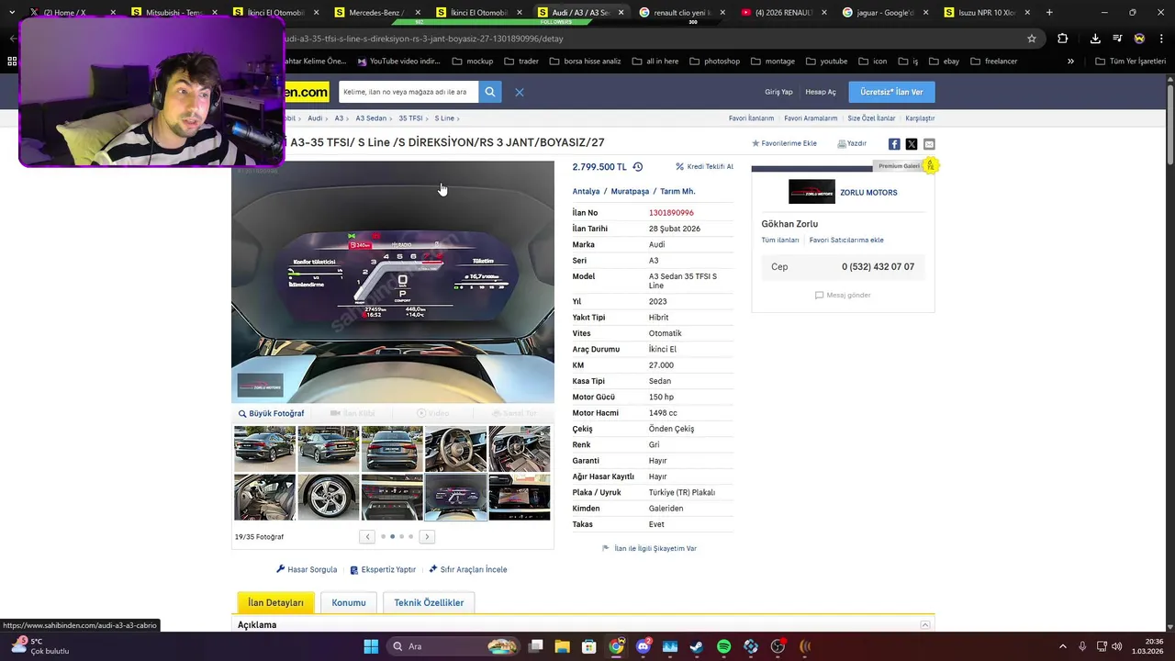The height and width of the screenshot is (661, 1175).
Task: Click Muratpaşa location link
Action: click(630, 192)
